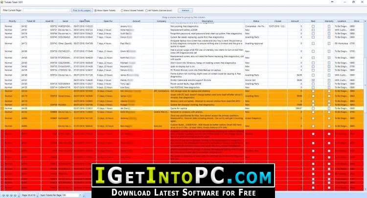The height and width of the screenshot is (198, 367).
Task: Select ticket ID cell 24178
Action: click(31, 34)
